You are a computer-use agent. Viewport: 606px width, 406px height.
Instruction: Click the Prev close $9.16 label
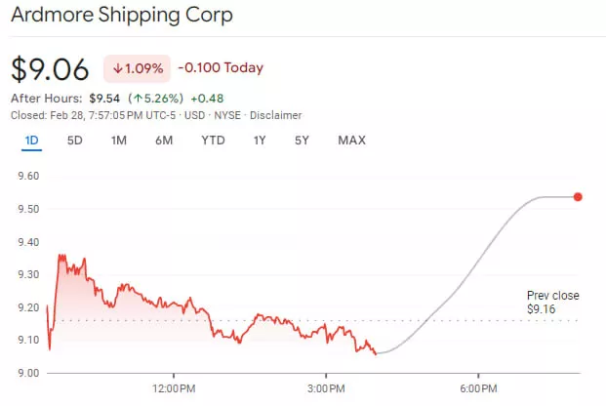(x=552, y=303)
